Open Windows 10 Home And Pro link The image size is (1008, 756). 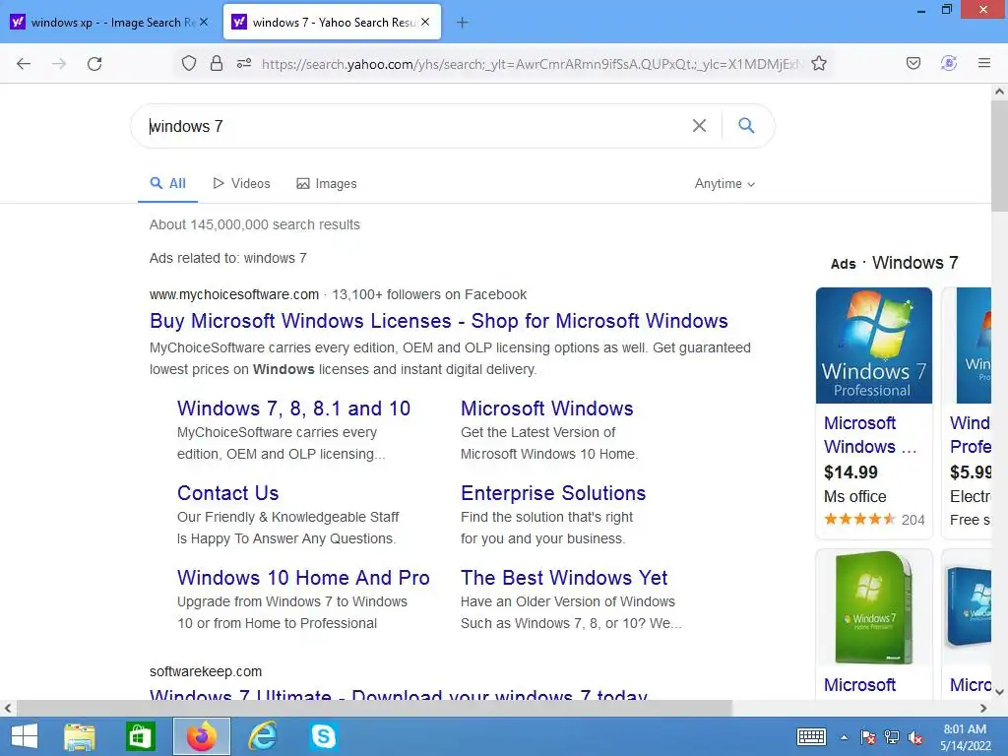tap(303, 577)
